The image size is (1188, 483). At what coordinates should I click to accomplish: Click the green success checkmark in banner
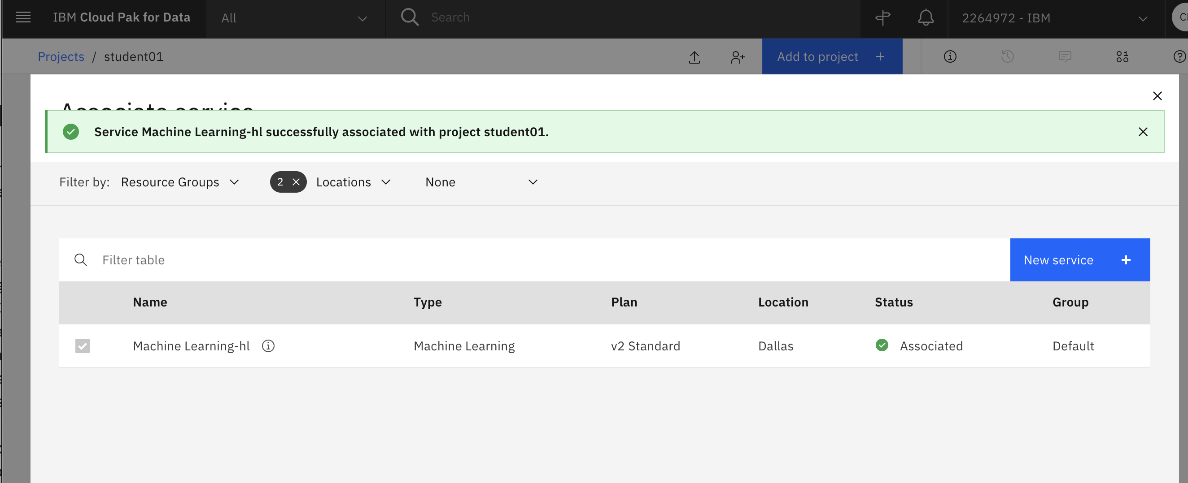70,132
